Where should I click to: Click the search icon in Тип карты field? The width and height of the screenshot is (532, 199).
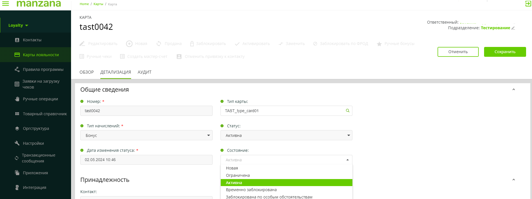coord(348,111)
